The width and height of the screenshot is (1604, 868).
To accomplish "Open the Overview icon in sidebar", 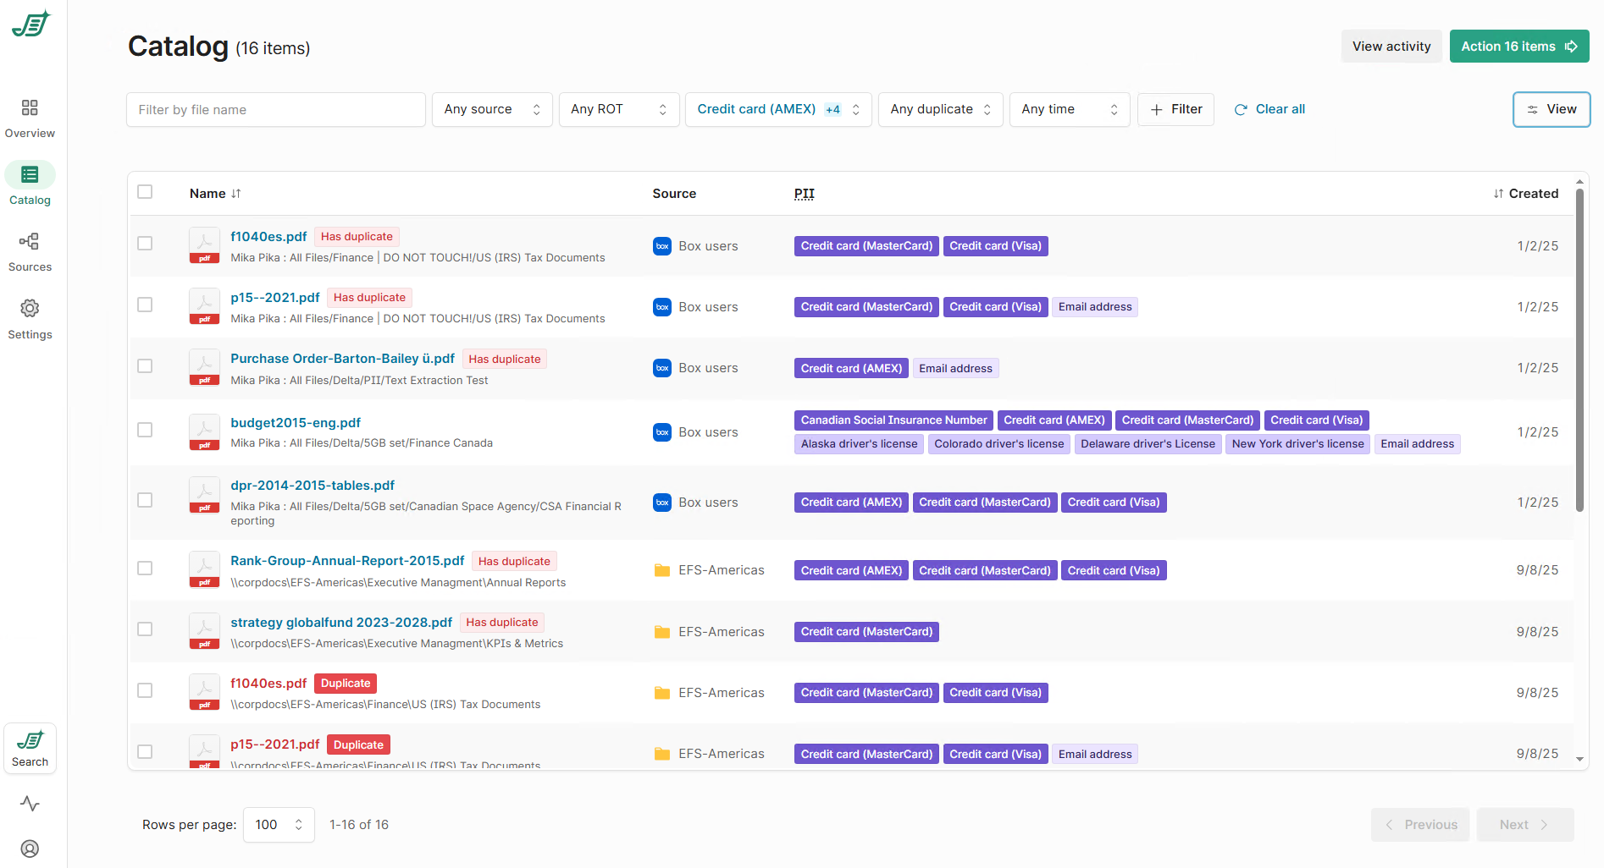I will click(x=30, y=108).
